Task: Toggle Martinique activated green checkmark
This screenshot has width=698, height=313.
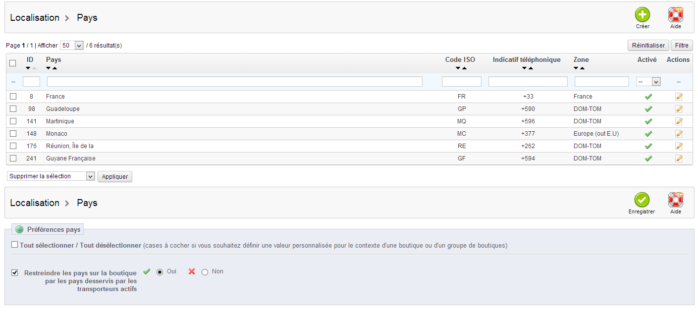Action: pos(648,121)
